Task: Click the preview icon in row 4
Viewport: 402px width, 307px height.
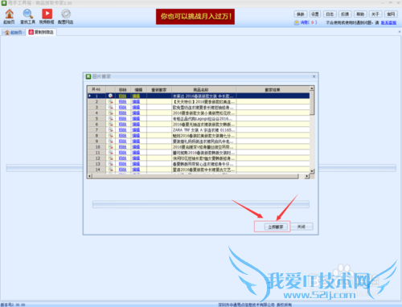Action: (110, 113)
